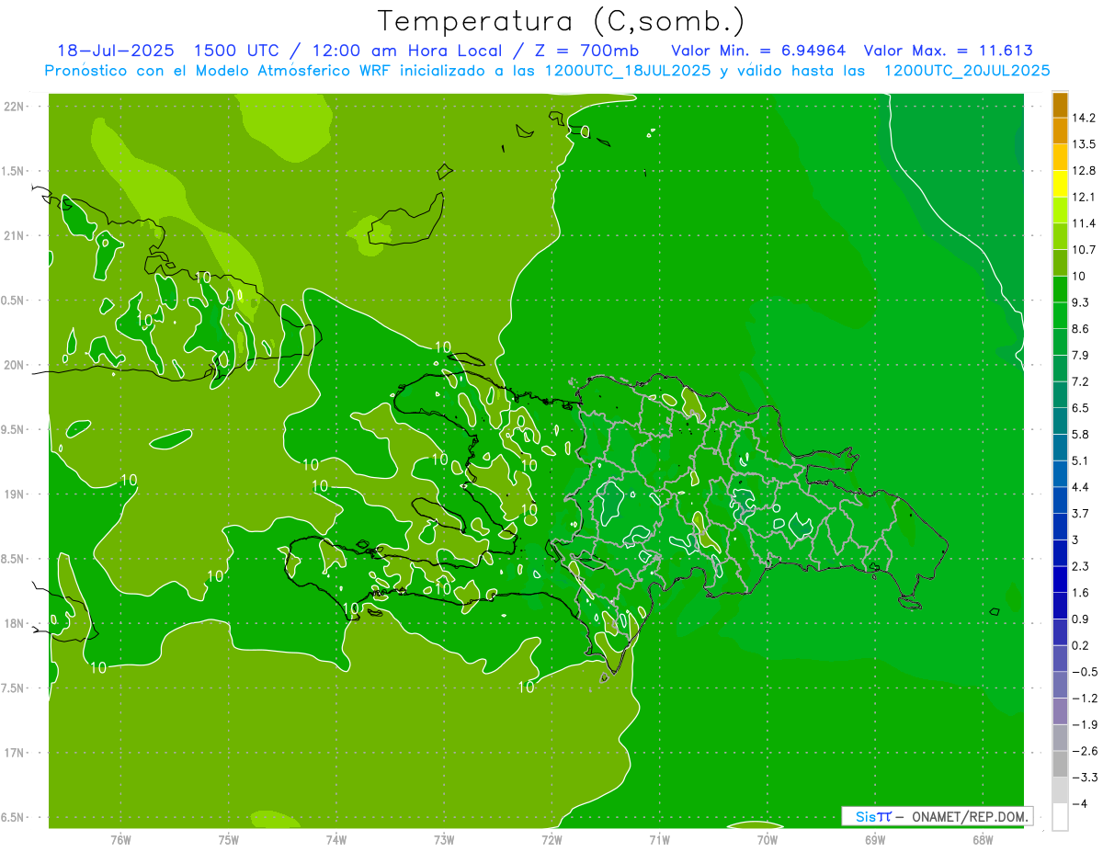1103x852 pixels.
Task: Pick the yellow swatch between 12.1 and 12.8
Action: 1060,184
